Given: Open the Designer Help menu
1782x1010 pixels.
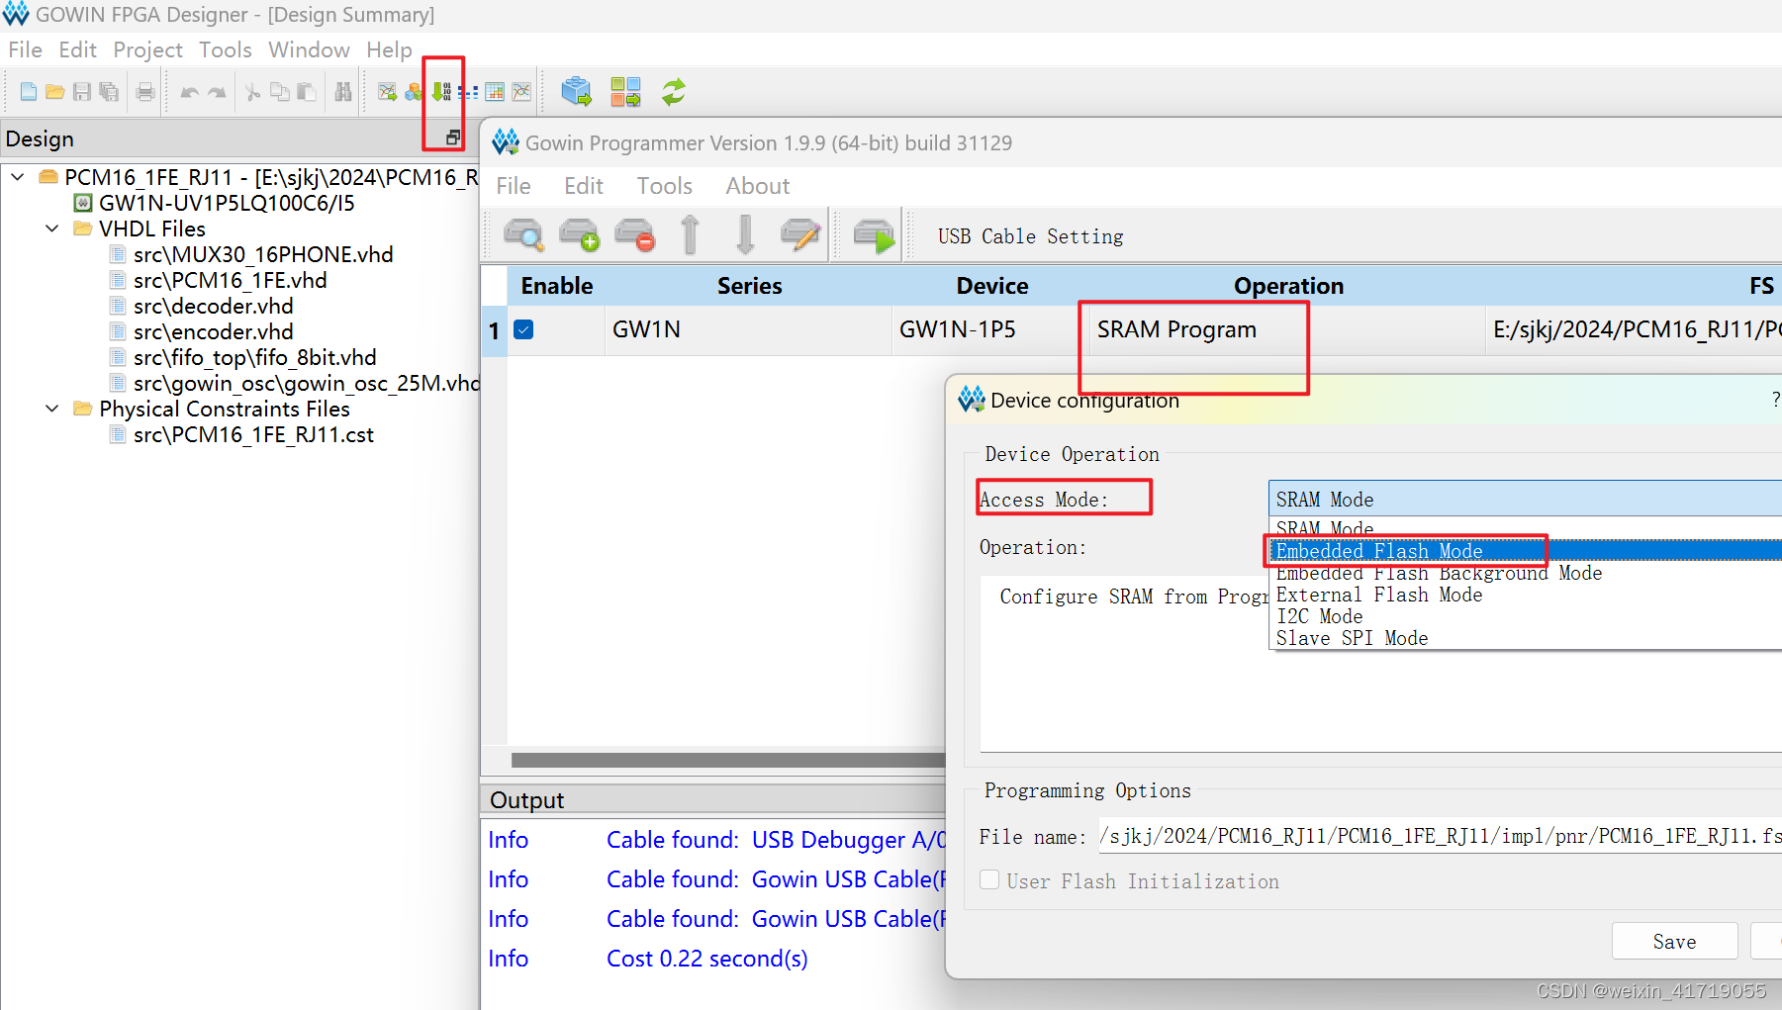Looking at the screenshot, I should click(x=389, y=49).
